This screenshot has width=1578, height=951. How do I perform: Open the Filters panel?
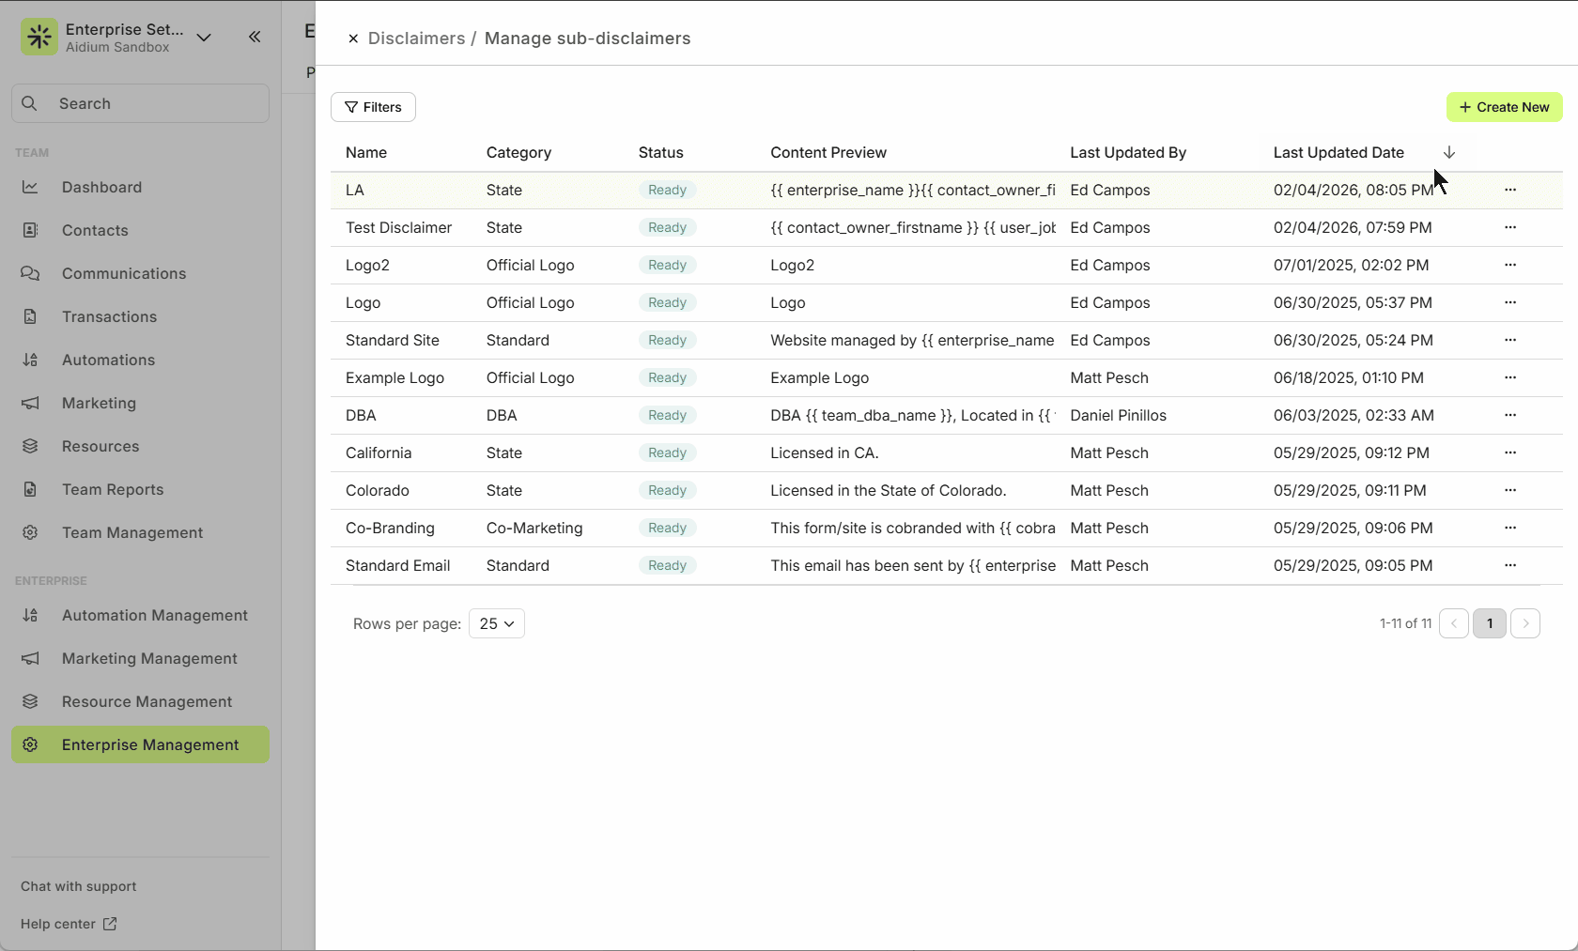(x=373, y=107)
